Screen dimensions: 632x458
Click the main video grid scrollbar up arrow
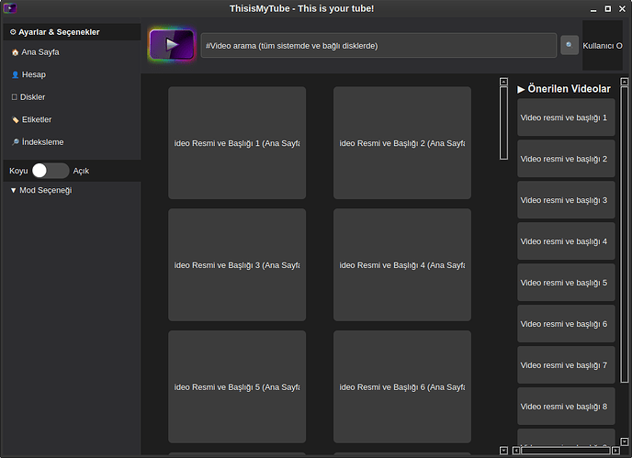tap(503, 82)
